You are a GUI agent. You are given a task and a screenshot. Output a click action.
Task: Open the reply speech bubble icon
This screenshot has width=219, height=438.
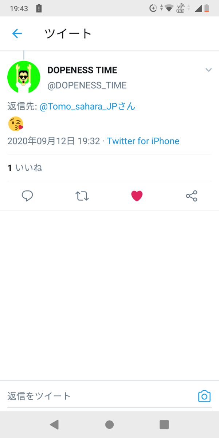pyautogui.click(x=27, y=196)
